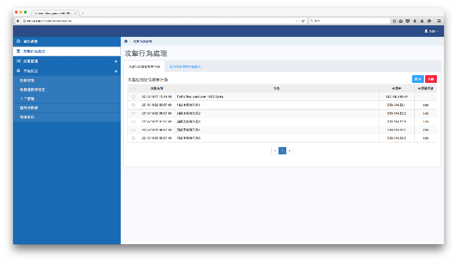
Task: Click the gear icon in the sidebar
Action: click(x=18, y=71)
